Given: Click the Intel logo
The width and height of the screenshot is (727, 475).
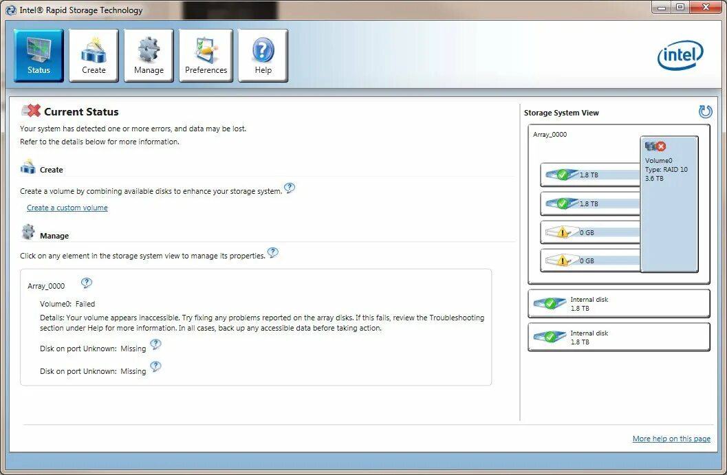Looking at the screenshot, I should [680, 55].
